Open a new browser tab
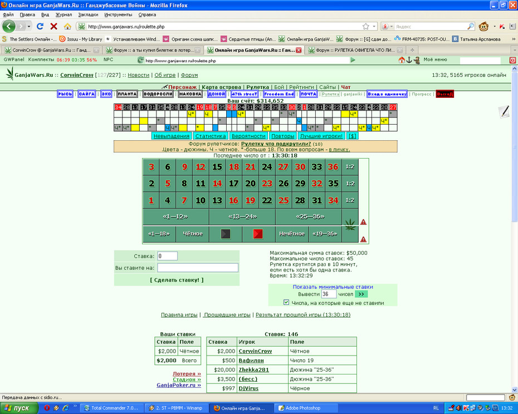 (x=412, y=50)
